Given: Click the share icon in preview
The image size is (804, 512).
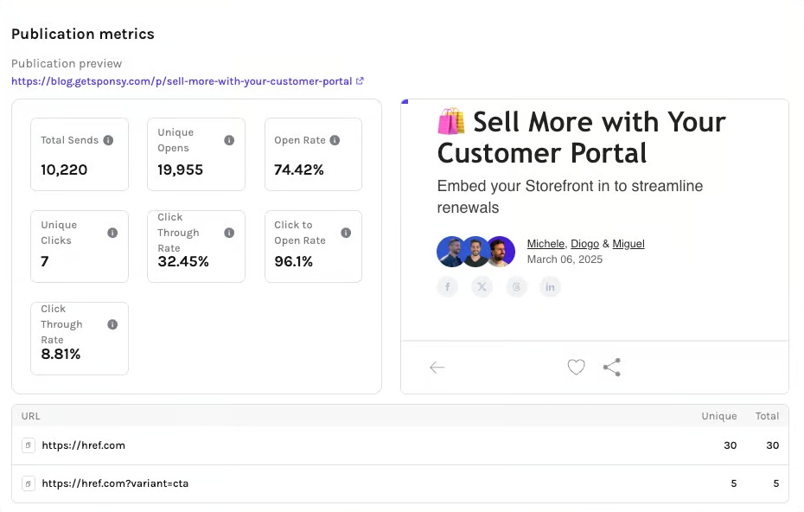Looking at the screenshot, I should (612, 367).
